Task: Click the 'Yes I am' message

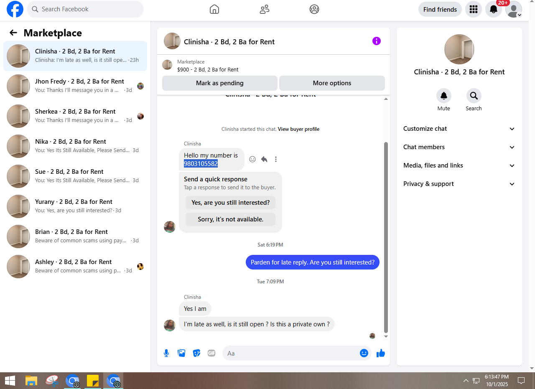Action: click(195, 309)
